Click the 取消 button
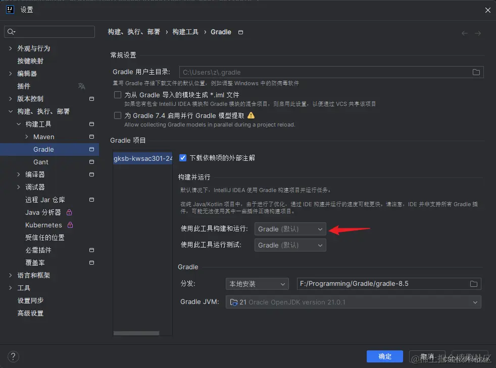This screenshot has height=368, width=496. (x=427, y=356)
